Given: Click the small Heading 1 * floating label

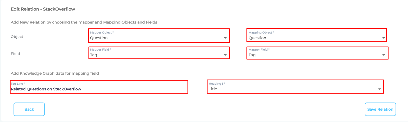Looking at the screenshot, I should (217, 84).
